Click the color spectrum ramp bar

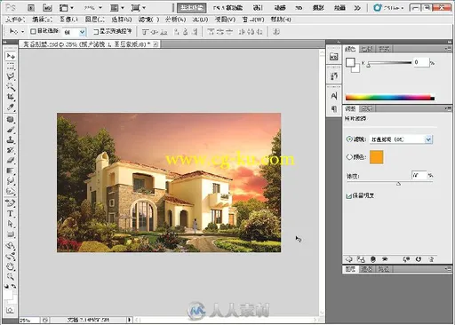coord(390,98)
